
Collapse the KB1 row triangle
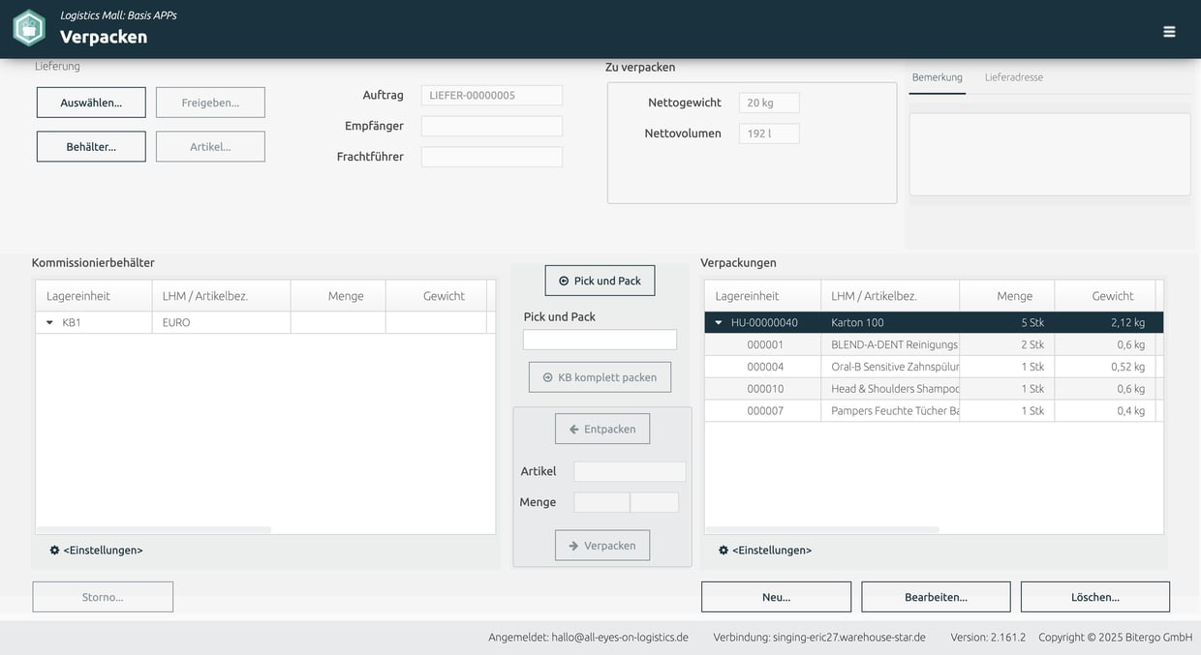50,322
